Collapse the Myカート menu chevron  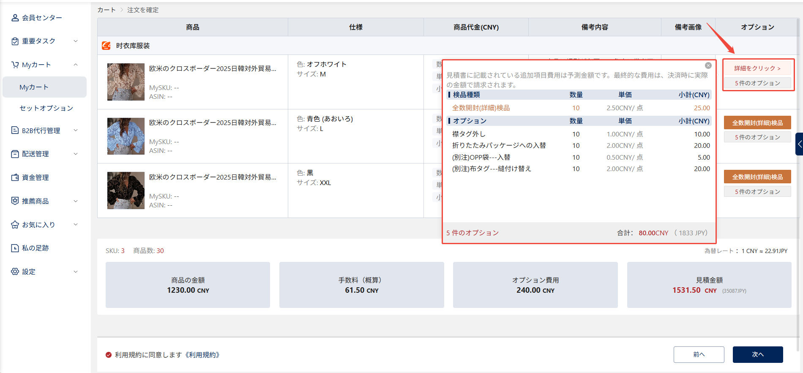(x=76, y=65)
